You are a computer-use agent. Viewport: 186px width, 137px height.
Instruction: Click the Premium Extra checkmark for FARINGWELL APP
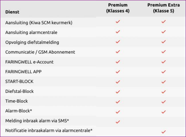[x=163, y=72]
